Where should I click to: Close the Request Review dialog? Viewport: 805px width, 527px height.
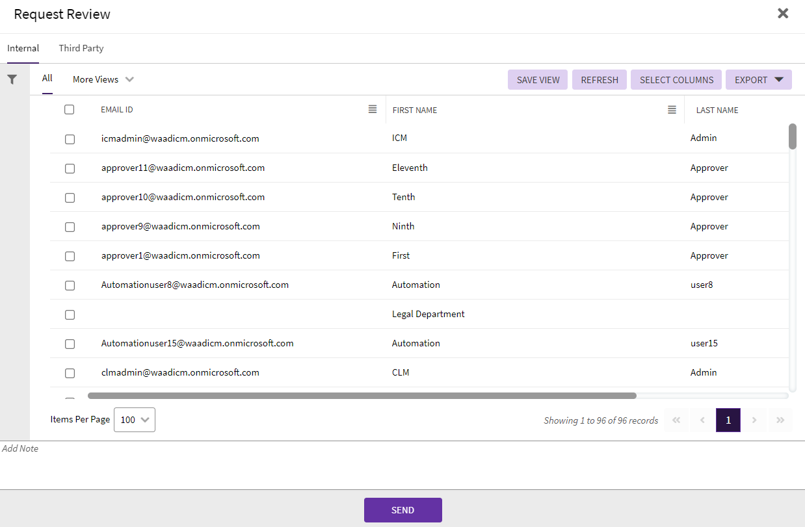(x=783, y=14)
